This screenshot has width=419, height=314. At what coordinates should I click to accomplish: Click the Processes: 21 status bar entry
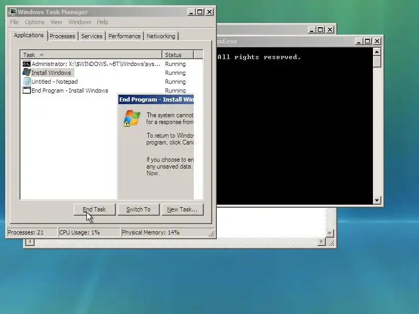[31, 232]
